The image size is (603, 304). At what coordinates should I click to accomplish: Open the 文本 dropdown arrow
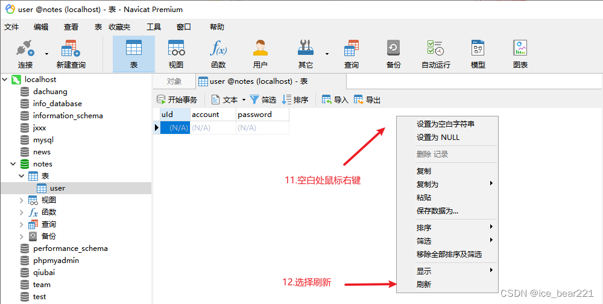244,100
